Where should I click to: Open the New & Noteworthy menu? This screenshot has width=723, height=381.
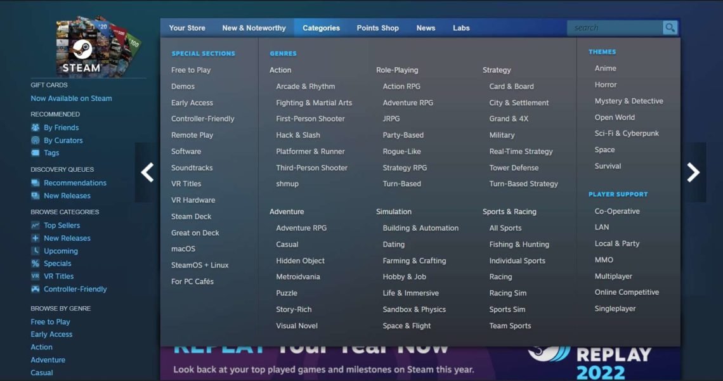[x=254, y=27]
